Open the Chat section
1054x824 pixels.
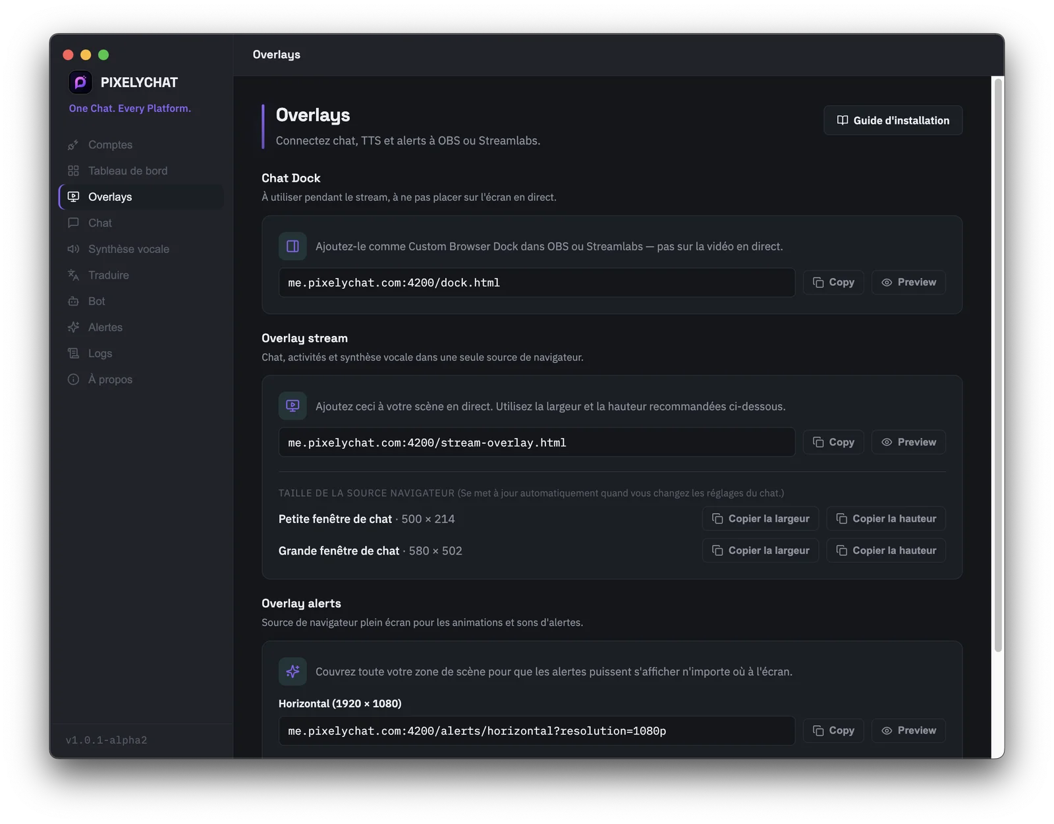pyautogui.click(x=141, y=223)
